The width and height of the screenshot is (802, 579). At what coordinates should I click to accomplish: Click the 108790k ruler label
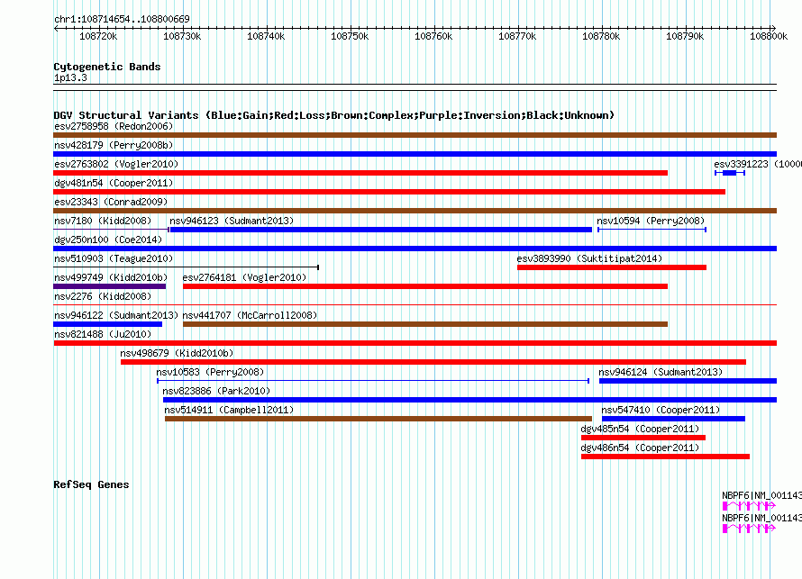tap(686, 36)
